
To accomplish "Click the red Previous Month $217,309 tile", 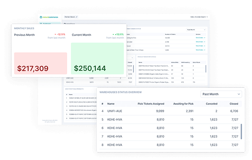I will pyautogui.click(x=41, y=63).
